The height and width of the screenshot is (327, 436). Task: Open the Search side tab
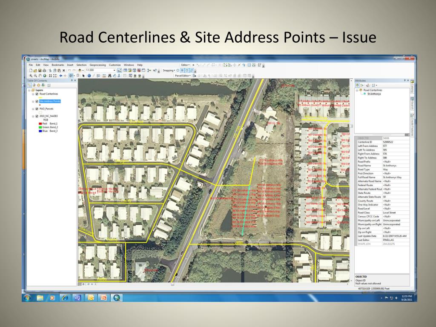tap(412, 103)
